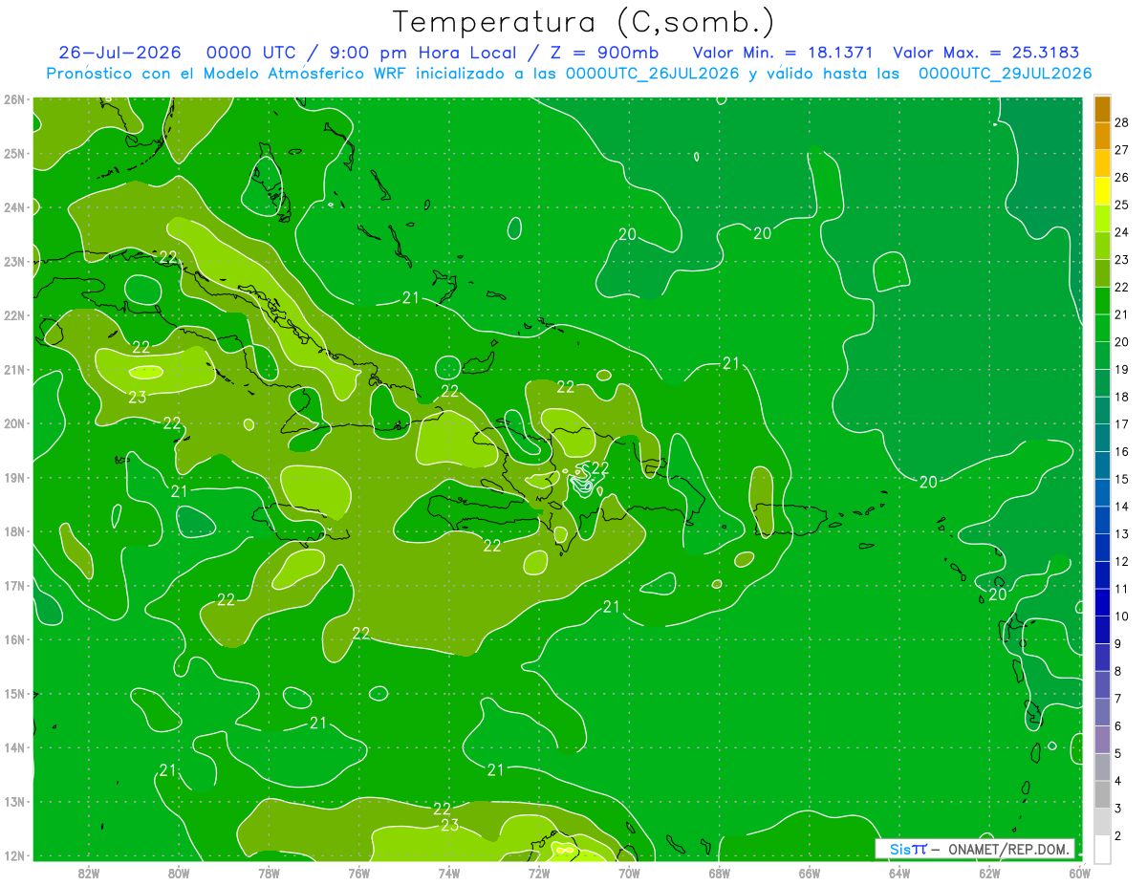Click the 82W longitude axis label
This screenshot has width=1147, height=886.
[89, 873]
